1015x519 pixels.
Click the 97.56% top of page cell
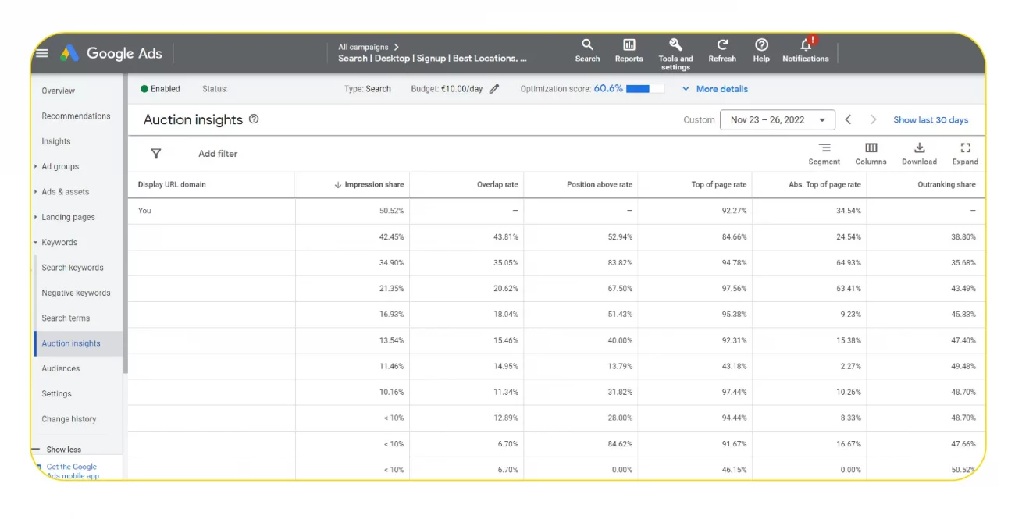click(x=734, y=289)
